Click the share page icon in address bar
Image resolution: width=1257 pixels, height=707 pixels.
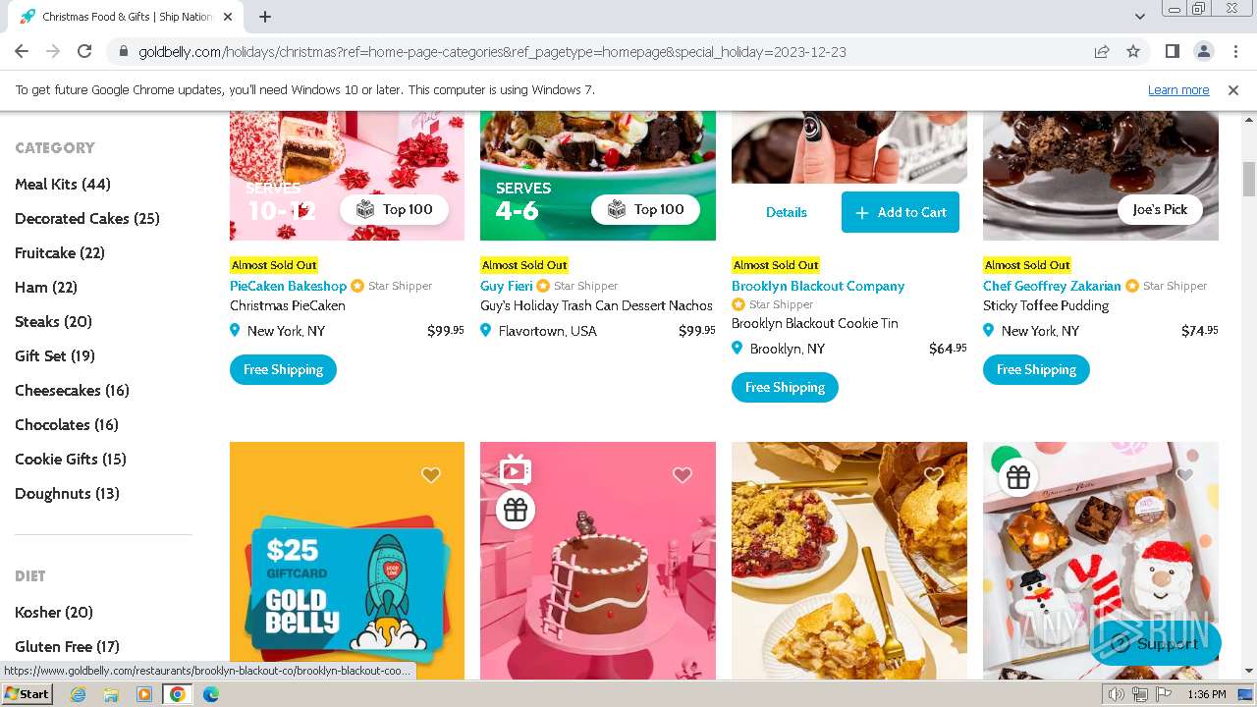coord(1102,52)
